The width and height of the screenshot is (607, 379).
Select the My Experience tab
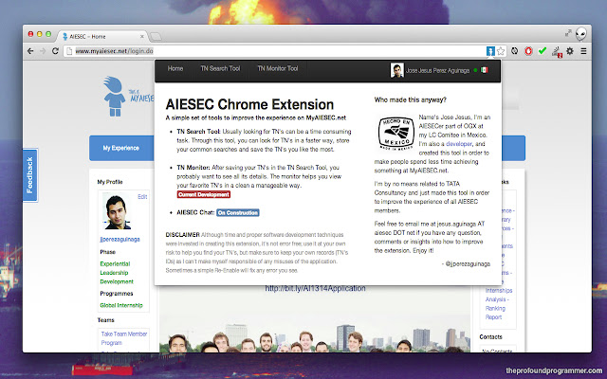click(x=121, y=148)
